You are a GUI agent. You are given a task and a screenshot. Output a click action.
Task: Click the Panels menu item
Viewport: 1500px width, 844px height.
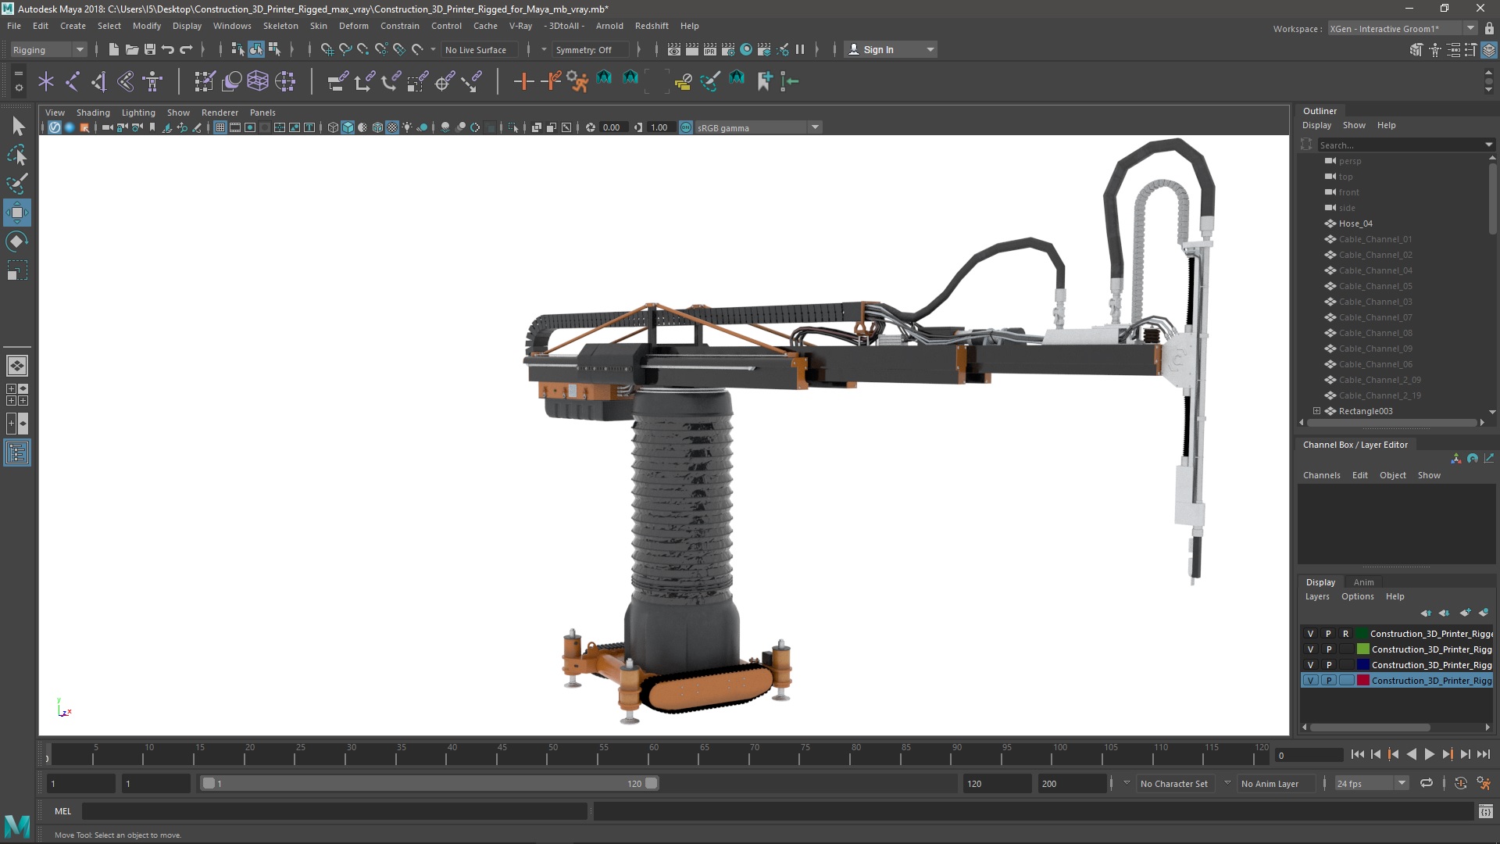click(262, 113)
